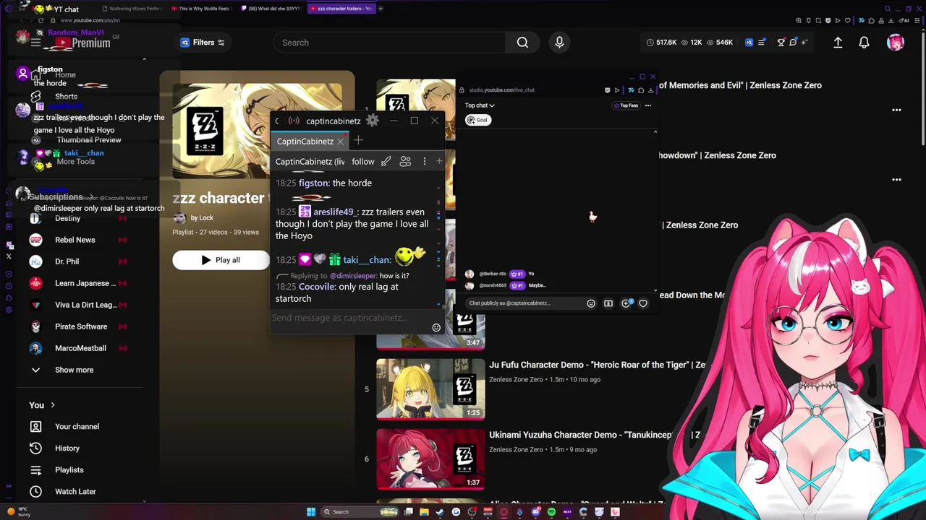Open the emoji picker in the Twitch chat input

pyautogui.click(x=436, y=328)
